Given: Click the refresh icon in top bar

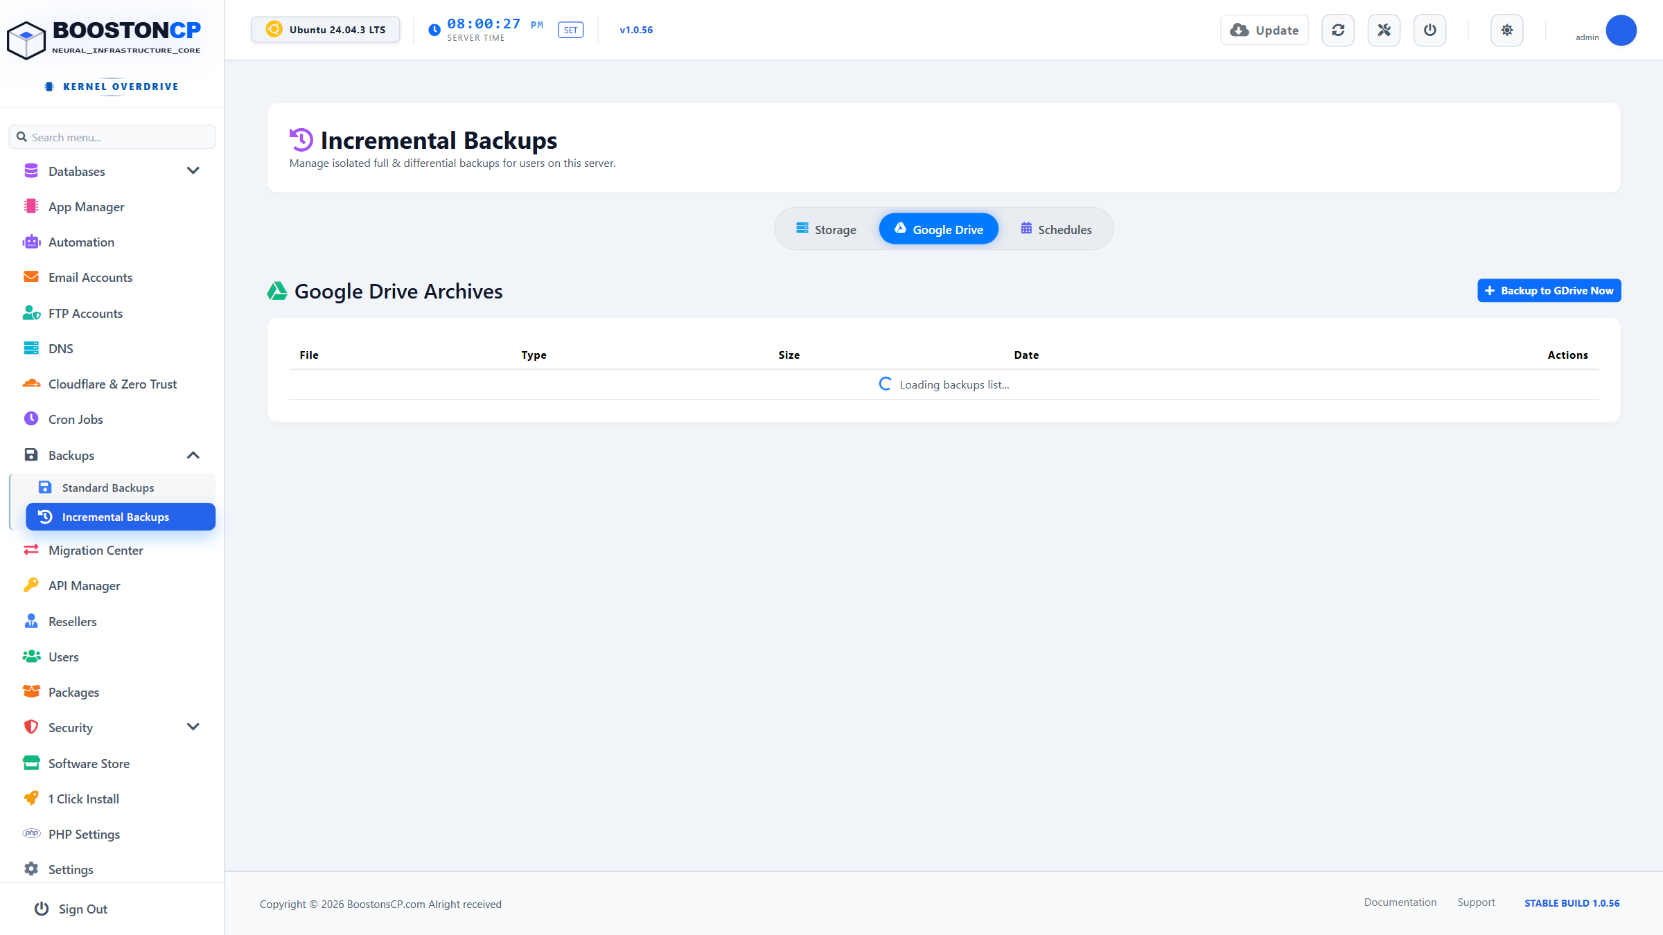Looking at the screenshot, I should pos(1338,30).
